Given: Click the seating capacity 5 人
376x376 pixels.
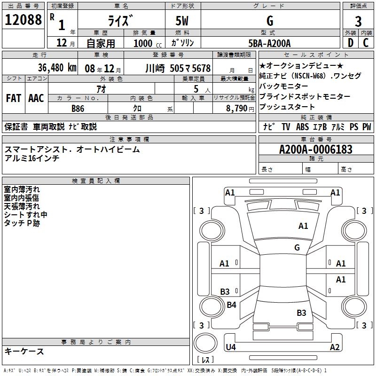Looking at the screenshot, I should [202, 89].
